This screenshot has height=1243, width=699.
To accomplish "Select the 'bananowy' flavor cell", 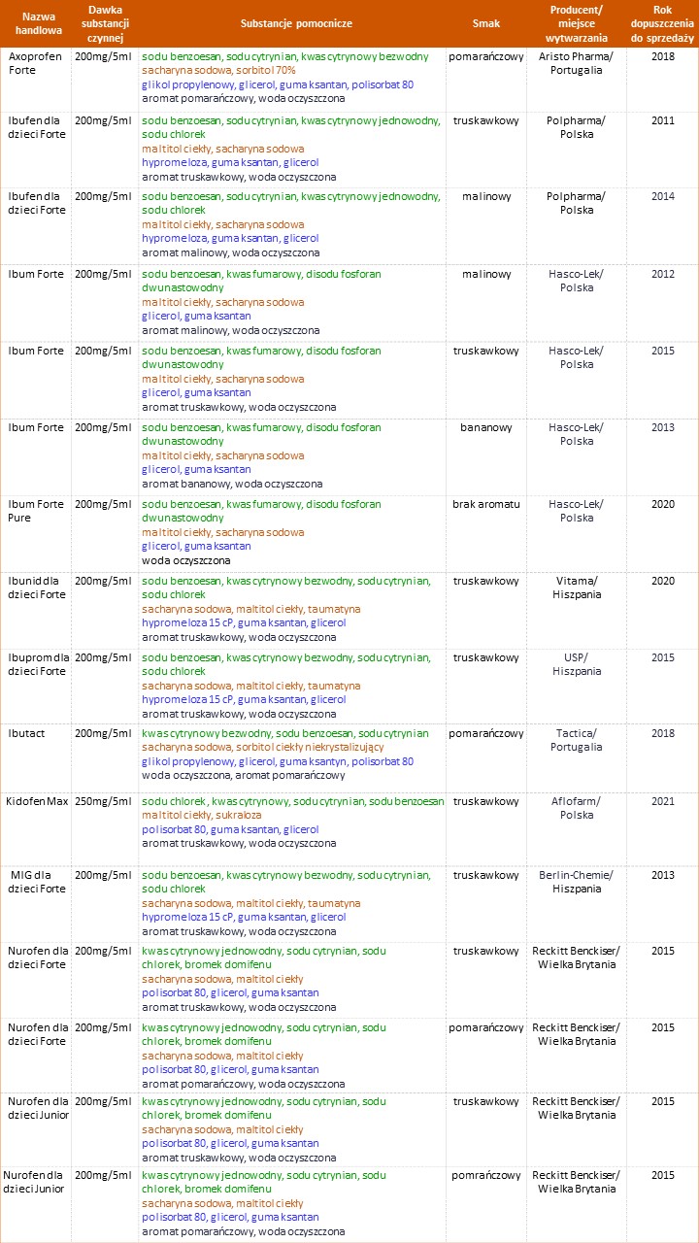I will click(485, 427).
